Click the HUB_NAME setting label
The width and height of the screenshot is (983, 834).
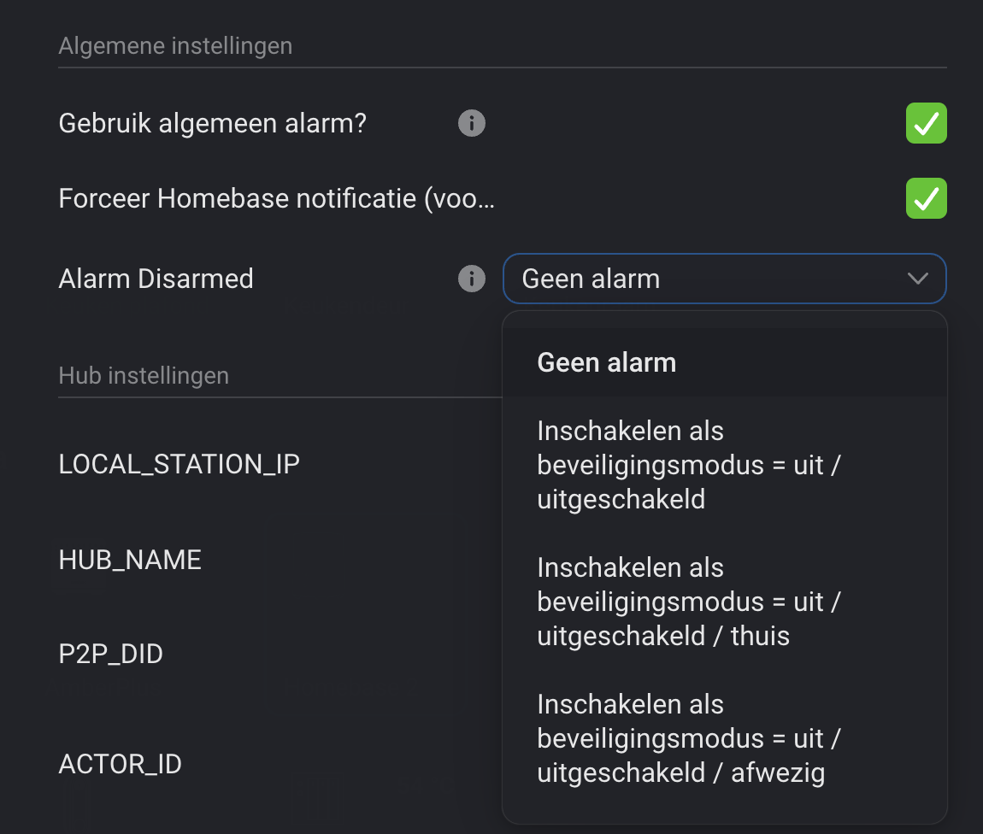click(130, 560)
